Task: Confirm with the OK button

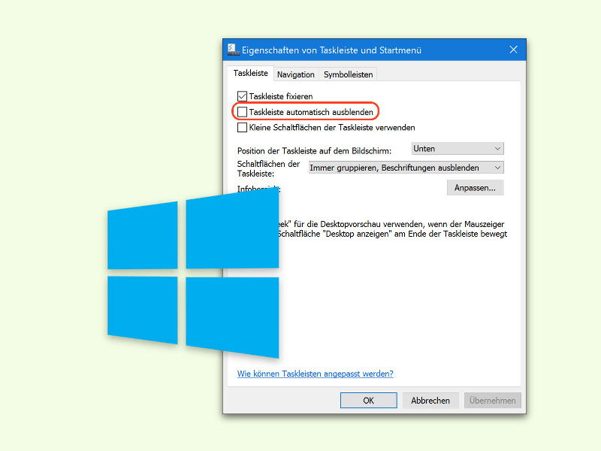Action: 369,401
